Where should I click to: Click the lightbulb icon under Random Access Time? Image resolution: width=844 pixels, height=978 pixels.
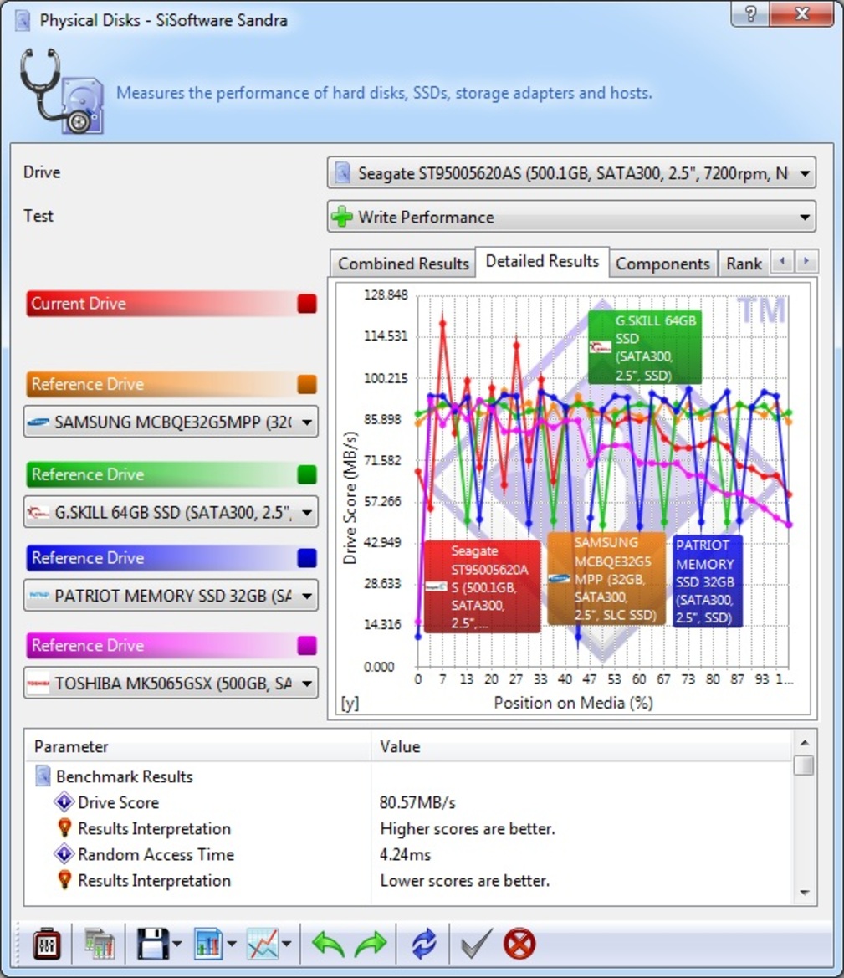(64, 879)
